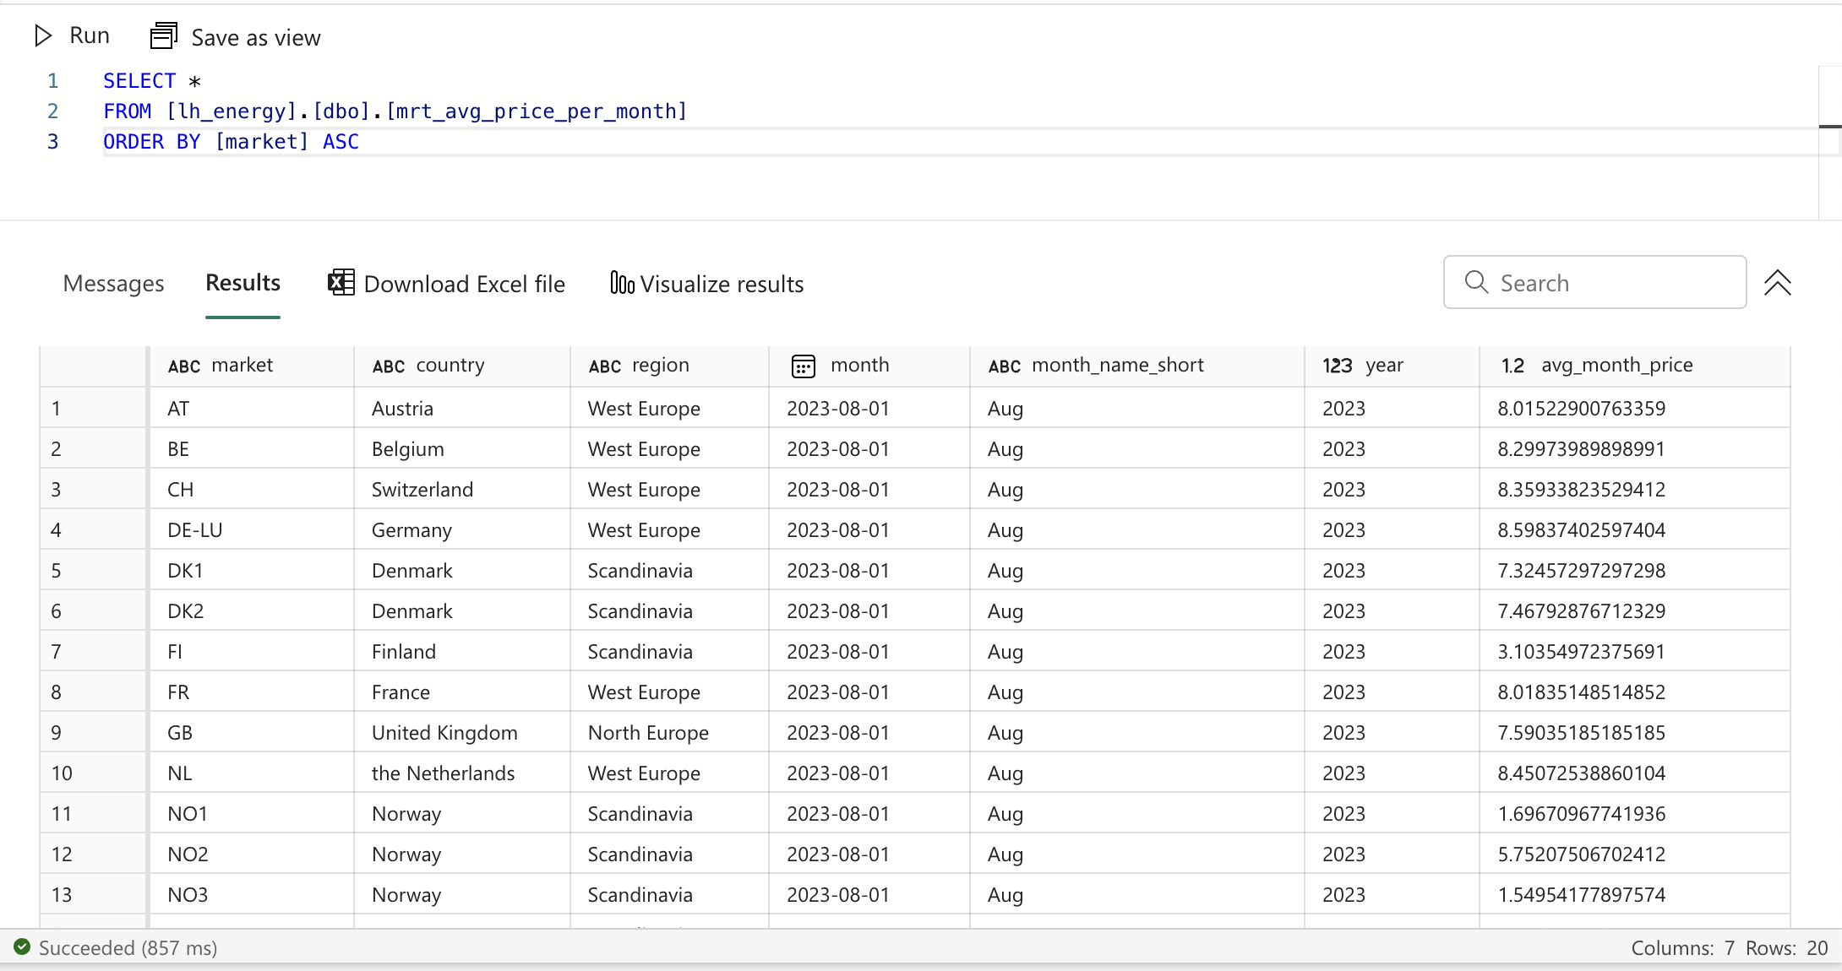Click the 123 type icon beside year
Viewport: 1842px width, 971px height.
(x=1337, y=366)
